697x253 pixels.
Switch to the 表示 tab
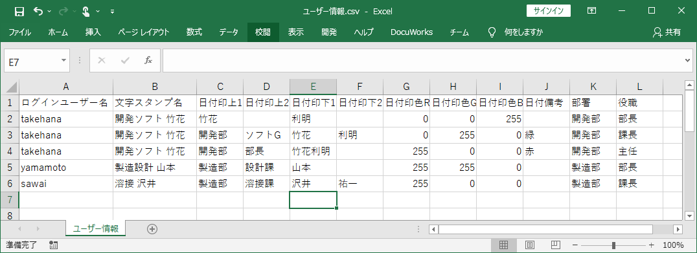click(295, 32)
